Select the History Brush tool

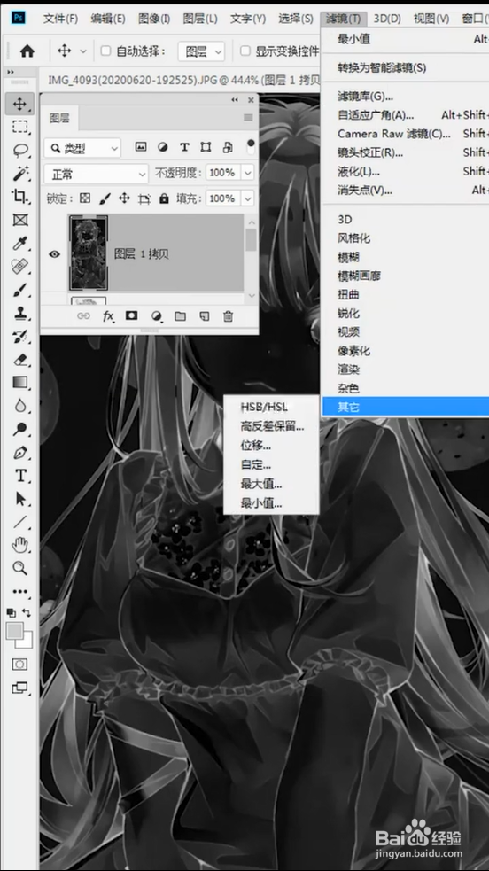coord(20,336)
